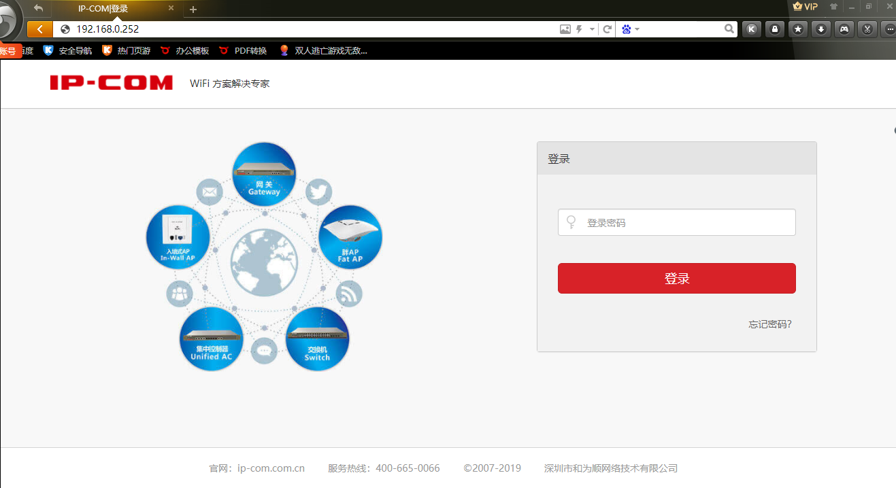Open the 安全导航 bookmark

68,50
